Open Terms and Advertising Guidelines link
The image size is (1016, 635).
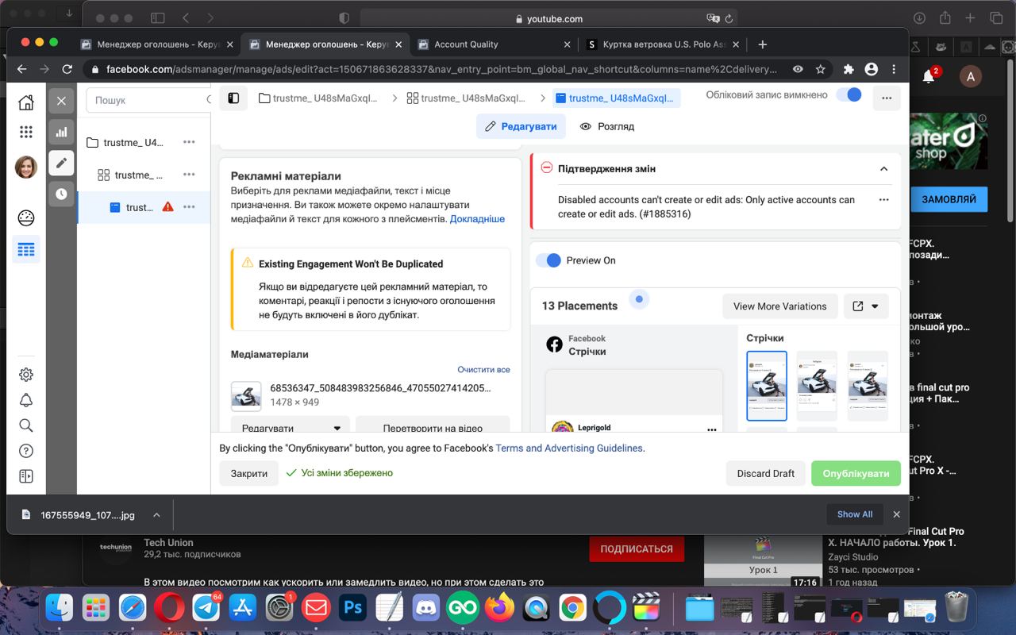tap(569, 448)
